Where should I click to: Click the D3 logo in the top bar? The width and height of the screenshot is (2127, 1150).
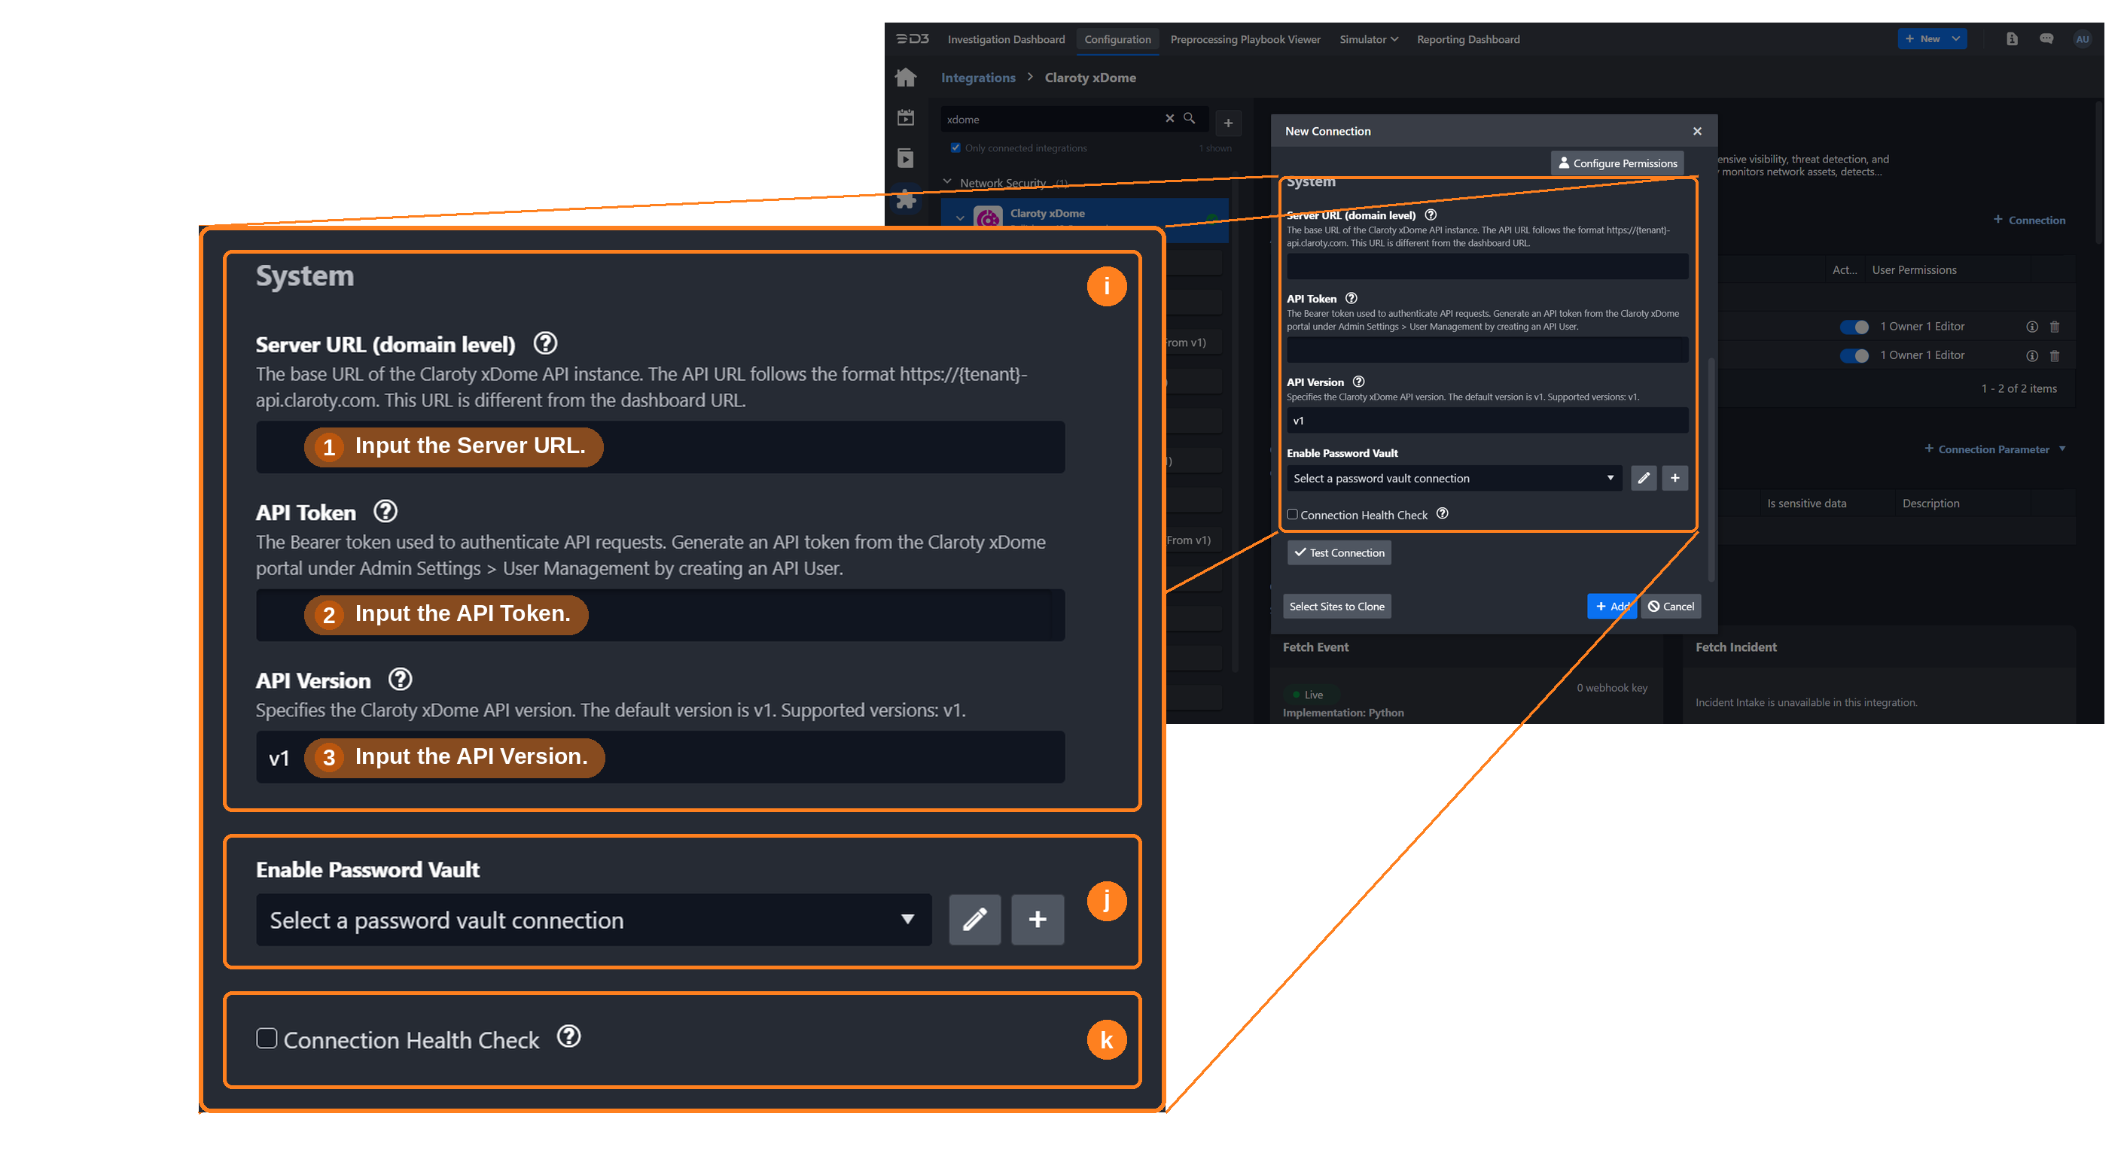(913, 39)
